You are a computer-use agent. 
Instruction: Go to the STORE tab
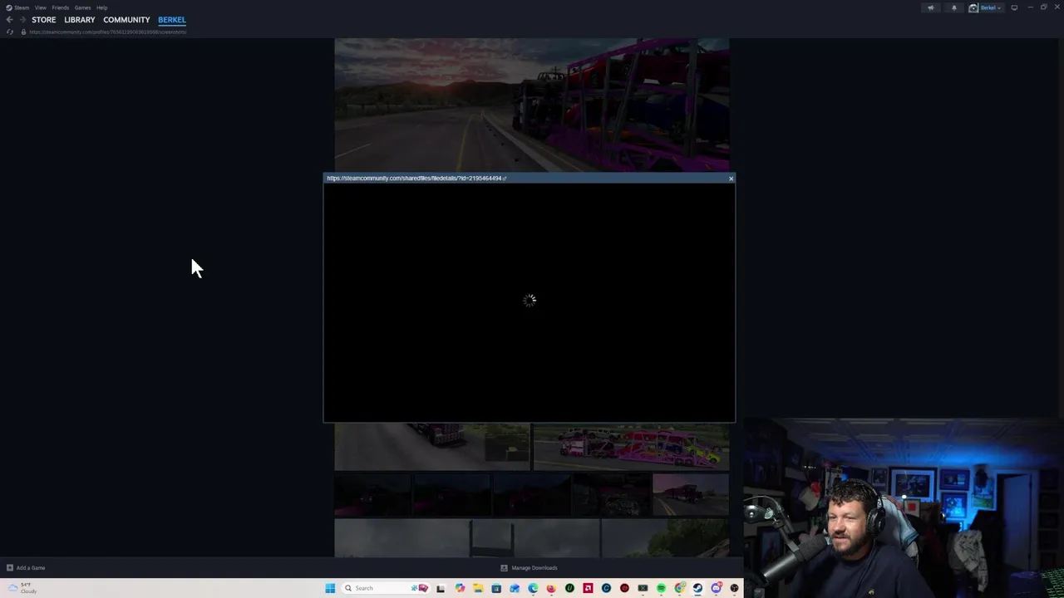coord(44,20)
